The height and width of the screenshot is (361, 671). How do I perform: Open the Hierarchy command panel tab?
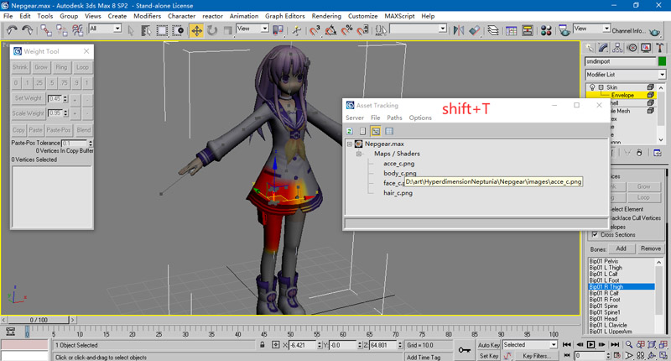(x=619, y=47)
